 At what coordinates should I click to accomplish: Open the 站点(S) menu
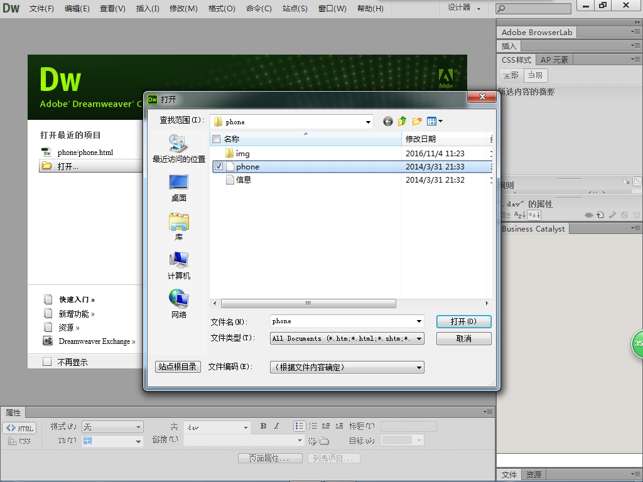coord(295,9)
